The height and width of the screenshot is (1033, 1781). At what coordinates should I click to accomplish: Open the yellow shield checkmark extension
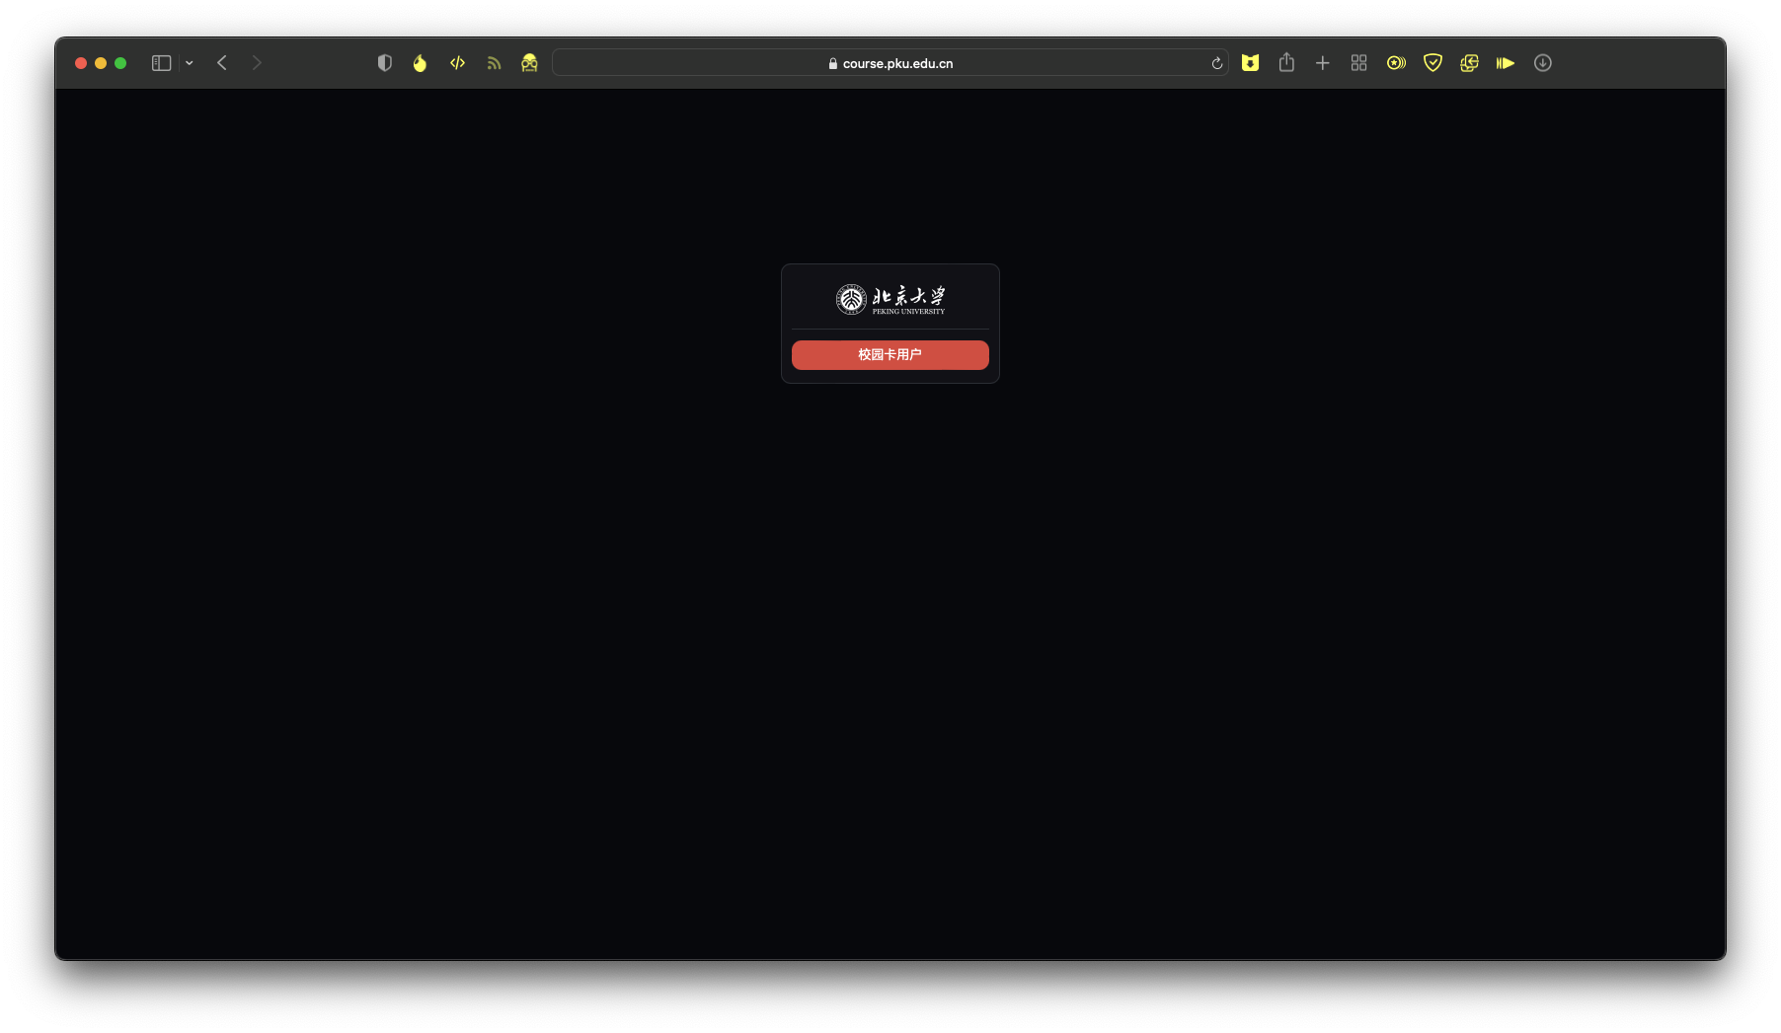click(1433, 63)
